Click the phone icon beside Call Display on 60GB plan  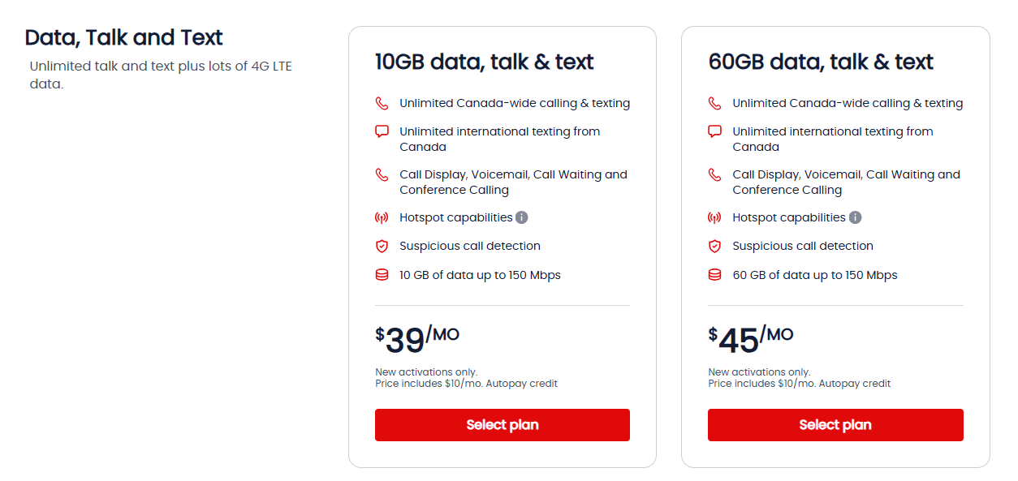(715, 174)
